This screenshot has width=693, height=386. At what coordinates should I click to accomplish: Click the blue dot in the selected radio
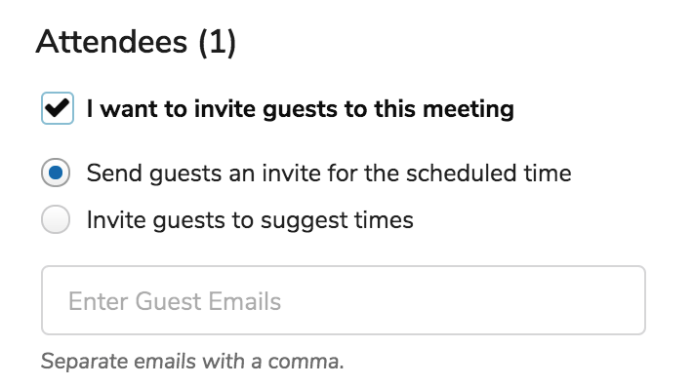pos(56,173)
